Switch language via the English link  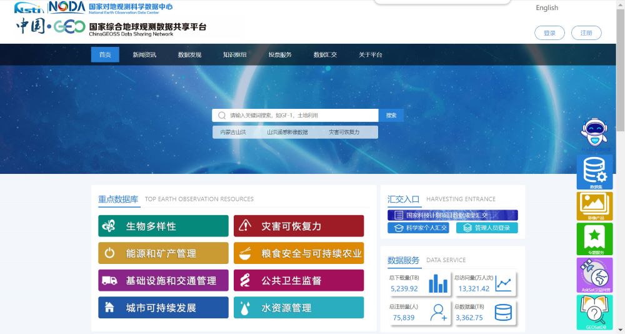pos(547,8)
